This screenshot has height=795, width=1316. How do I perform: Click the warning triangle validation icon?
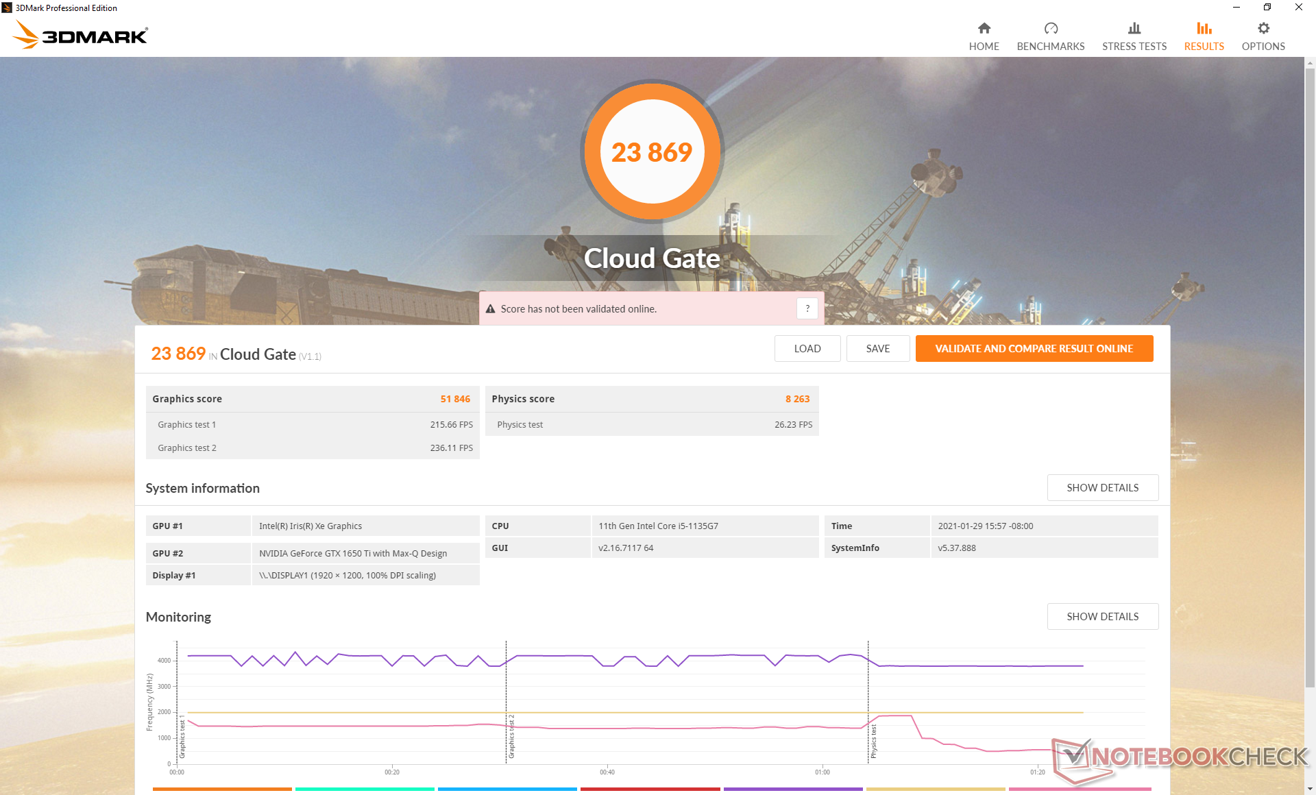tap(490, 309)
